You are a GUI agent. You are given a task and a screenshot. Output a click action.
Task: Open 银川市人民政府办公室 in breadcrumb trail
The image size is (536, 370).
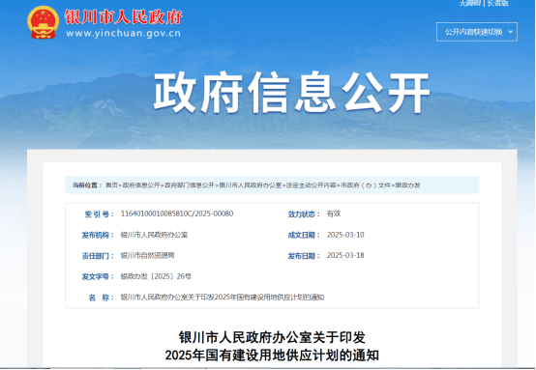click(x=251, y=185)
